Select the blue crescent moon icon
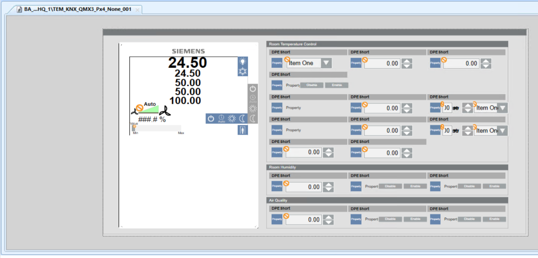The height and width of the screenshot is (258, 538). pos(242,118)
